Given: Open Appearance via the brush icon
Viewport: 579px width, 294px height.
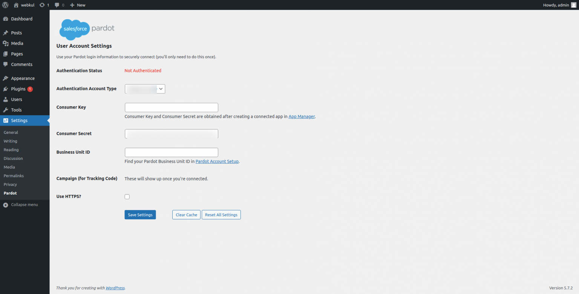Looking at the screenshot, I should (6, 78).
